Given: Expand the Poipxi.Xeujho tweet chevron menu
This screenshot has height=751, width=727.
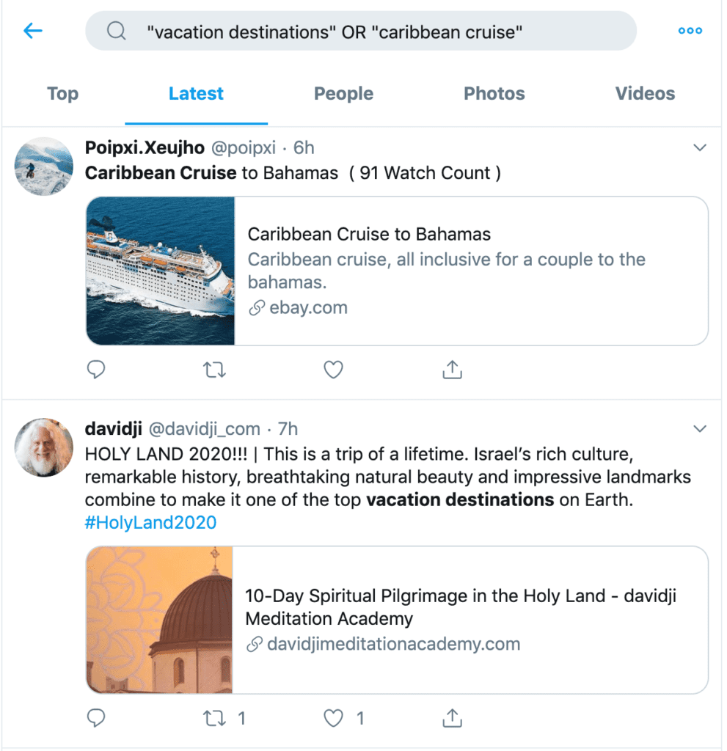Looking at the screenshot, I should pyautogui.click(x=700, y=147).
